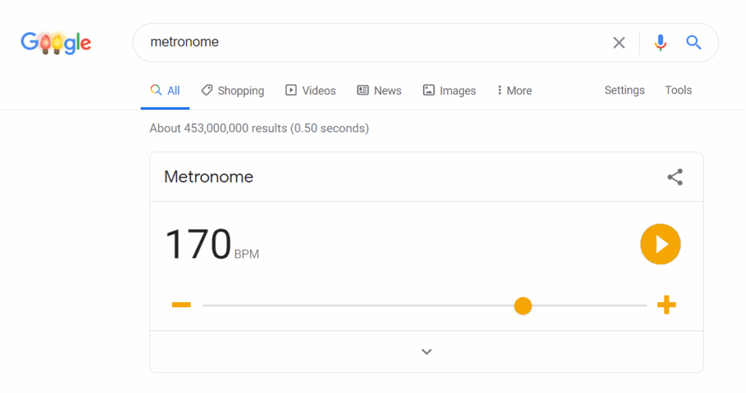Start the metronome with the play button
This screenshot has height=393, width=746.
tap(660, 244)
